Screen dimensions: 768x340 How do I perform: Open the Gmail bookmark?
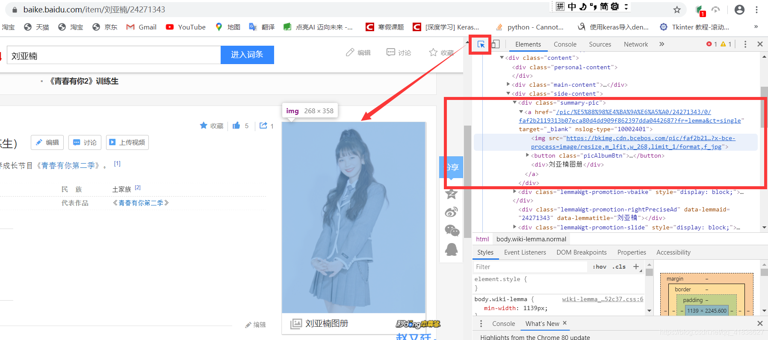(142, 27)
